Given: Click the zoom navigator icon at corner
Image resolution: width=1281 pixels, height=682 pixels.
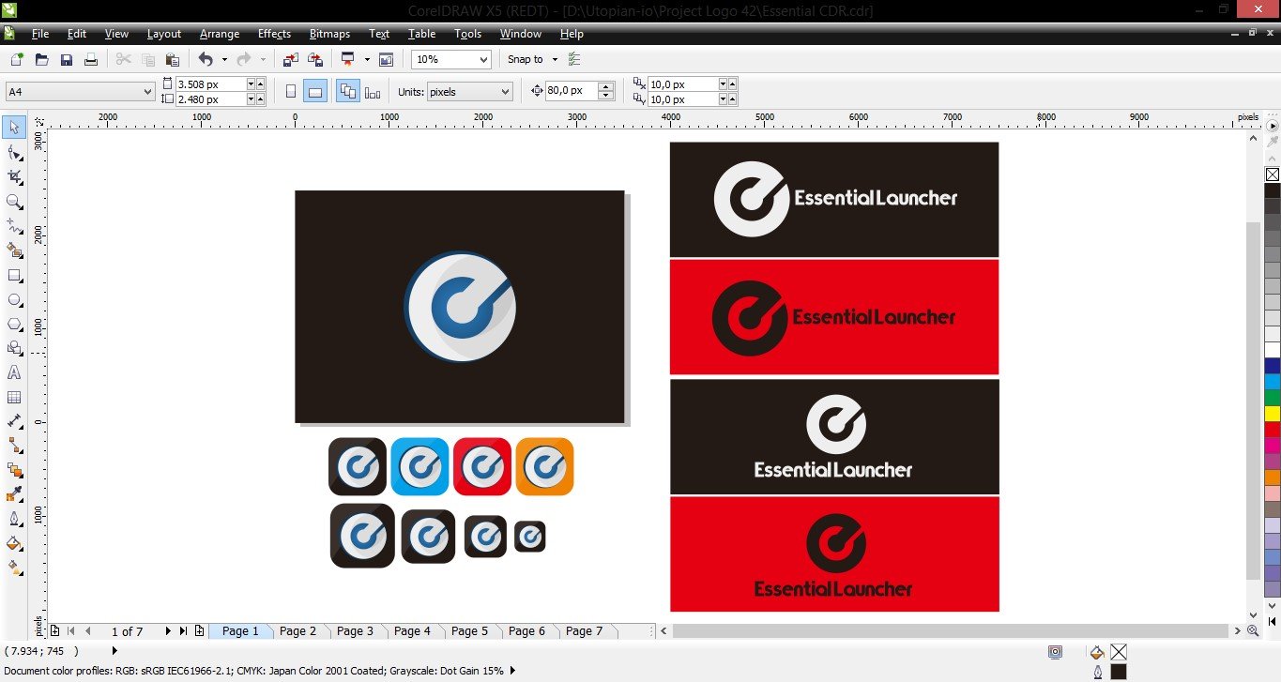Looking at the screenshot, I should click(x=1253, y=631).
